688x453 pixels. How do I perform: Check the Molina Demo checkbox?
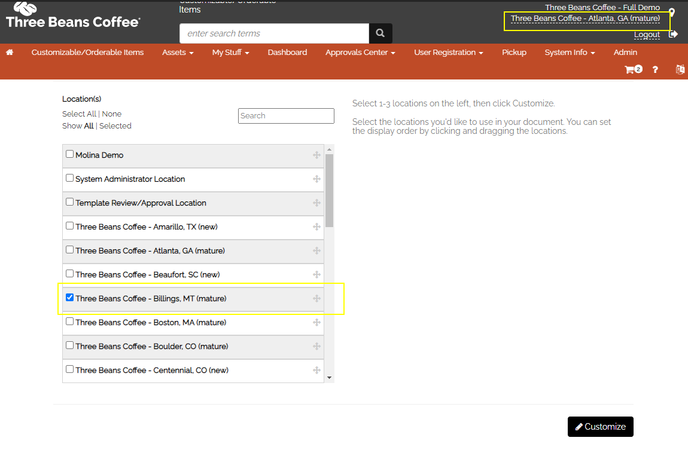70,154
